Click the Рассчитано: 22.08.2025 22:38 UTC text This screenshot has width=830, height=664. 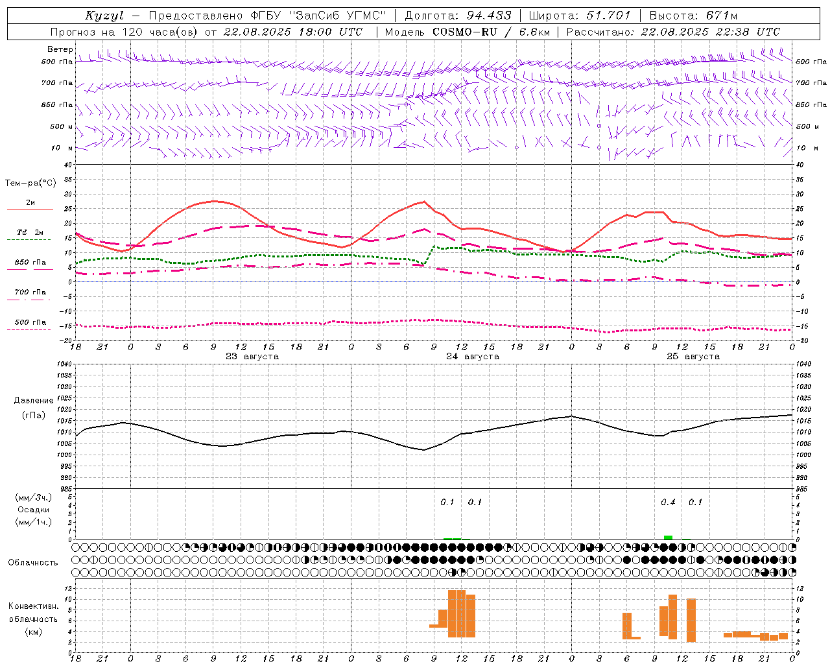pos(673,32)
